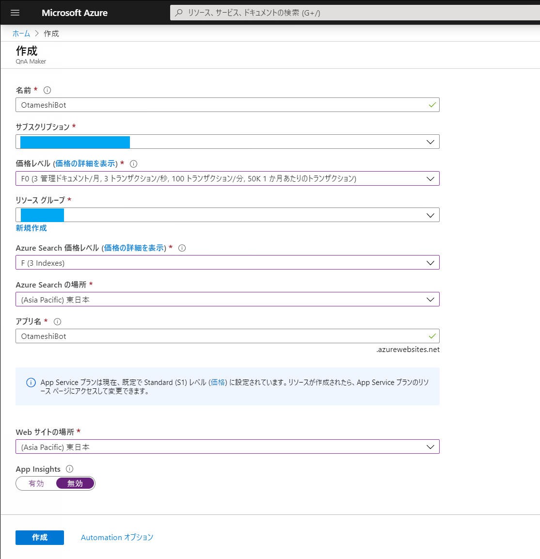This screenshot has width=540, height=559.
Task: Select 無効 for App Insights
Action: [75, 483]
